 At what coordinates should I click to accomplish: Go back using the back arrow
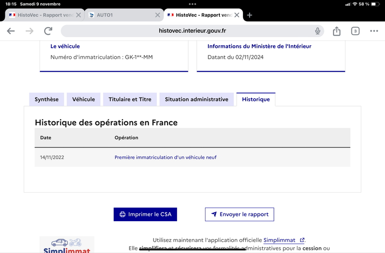(x=11, y=31)
